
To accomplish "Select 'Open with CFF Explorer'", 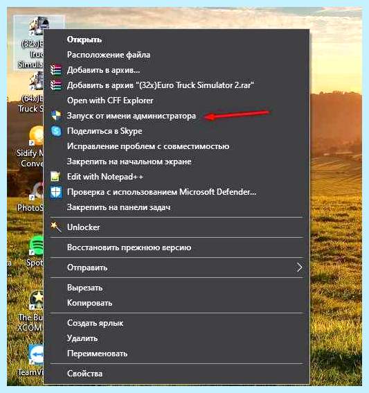I will pyautogui.click(x=177, y=101).
